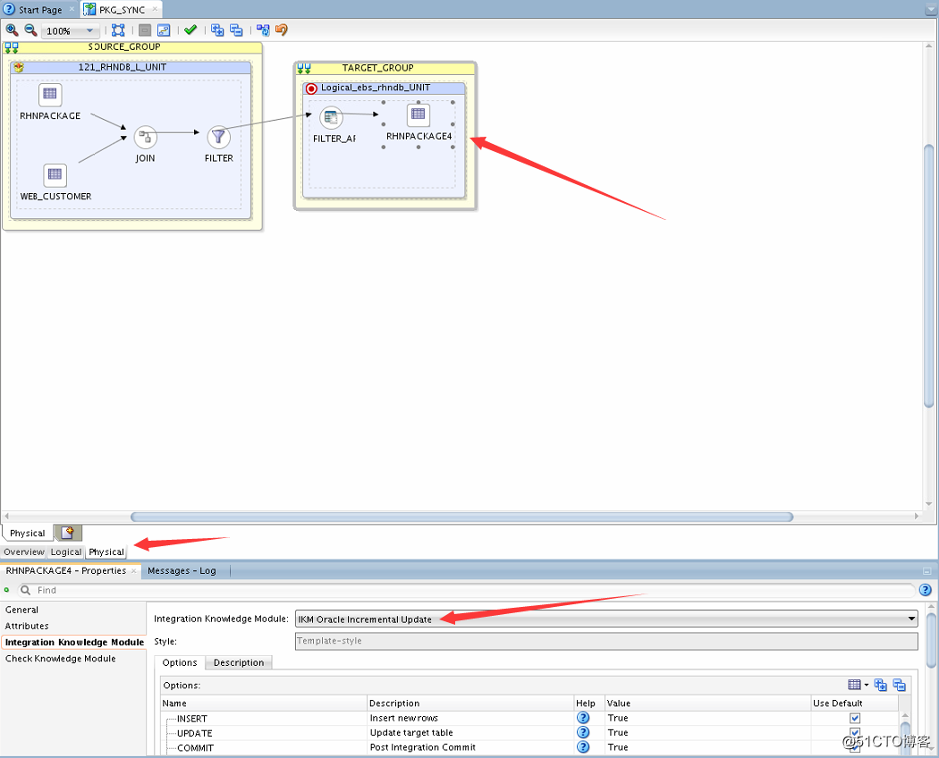Viewport: 939px width, 758px height.
Task: Toggle Use Default for UPDATE
Action: click(855, 732)
